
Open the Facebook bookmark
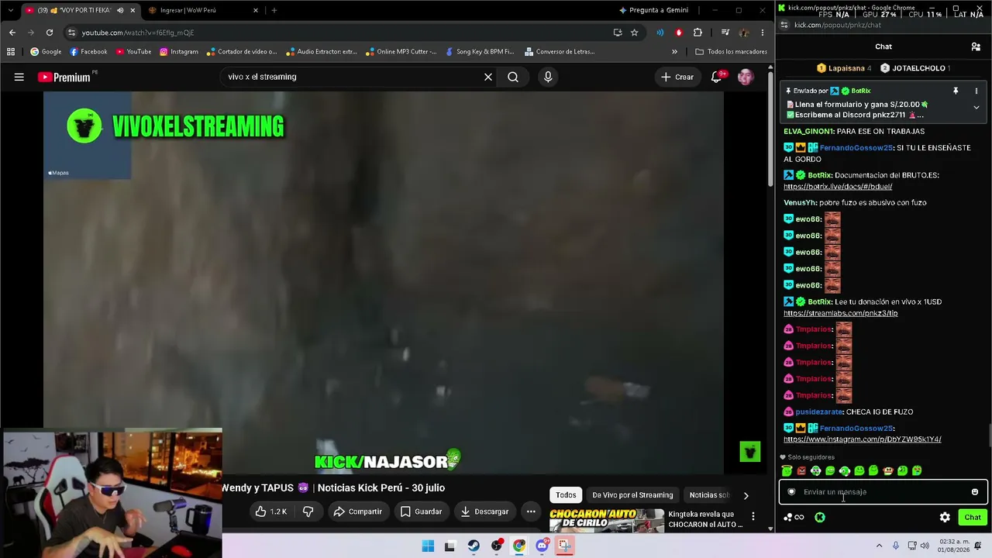(88, 52)
